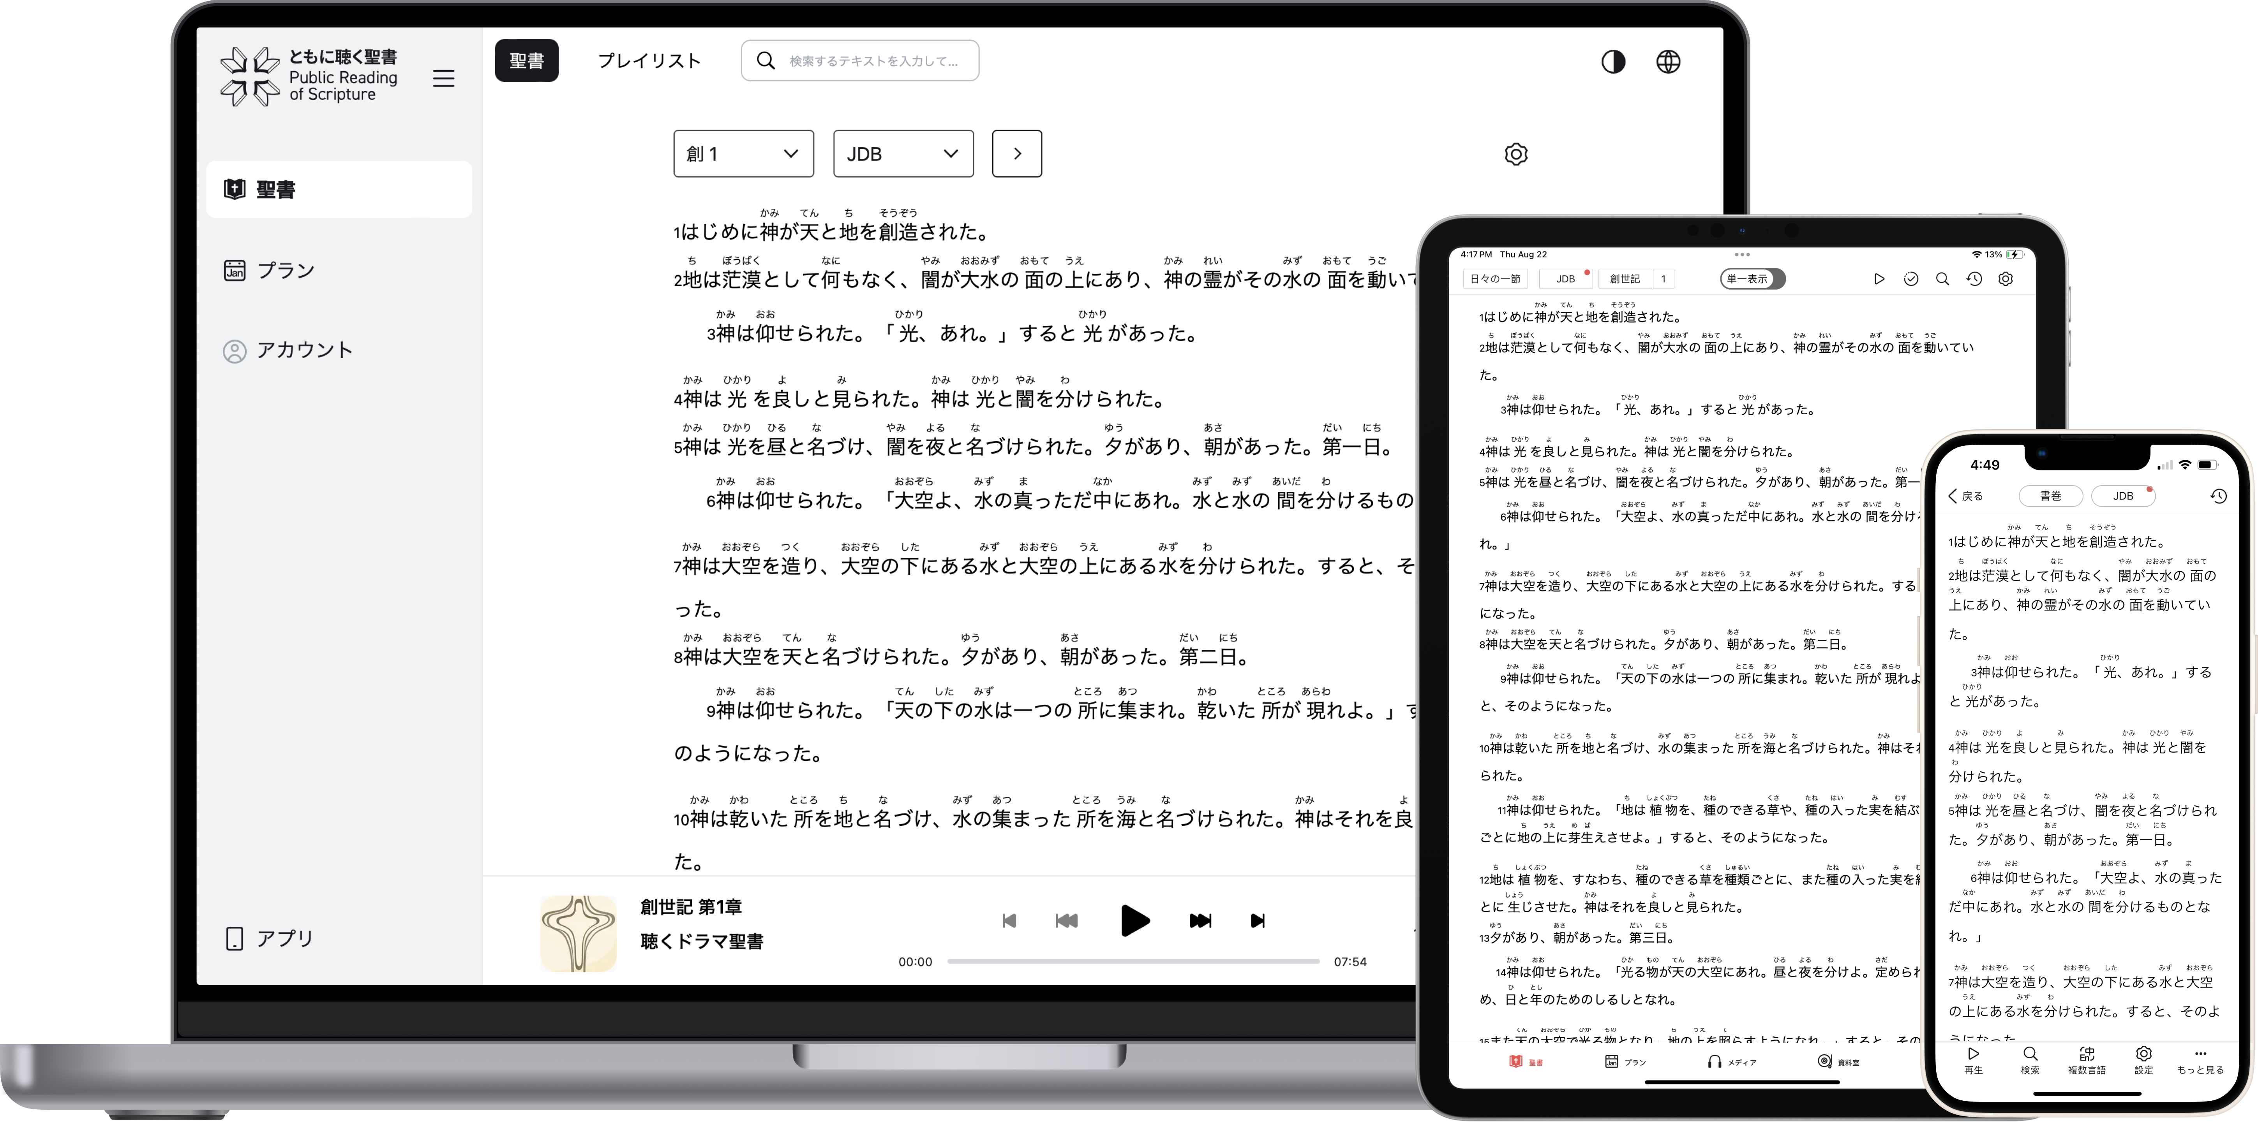
Task: Tap verse 13 text on tablet
Action: point(1578,937)
